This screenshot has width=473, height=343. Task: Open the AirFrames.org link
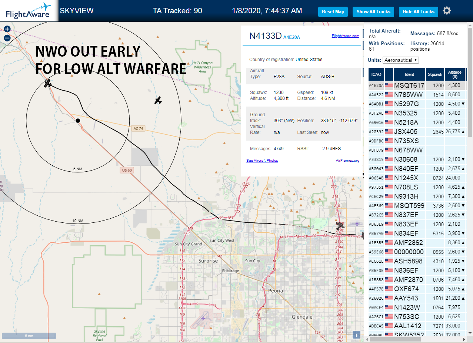[x=347, y=161]
